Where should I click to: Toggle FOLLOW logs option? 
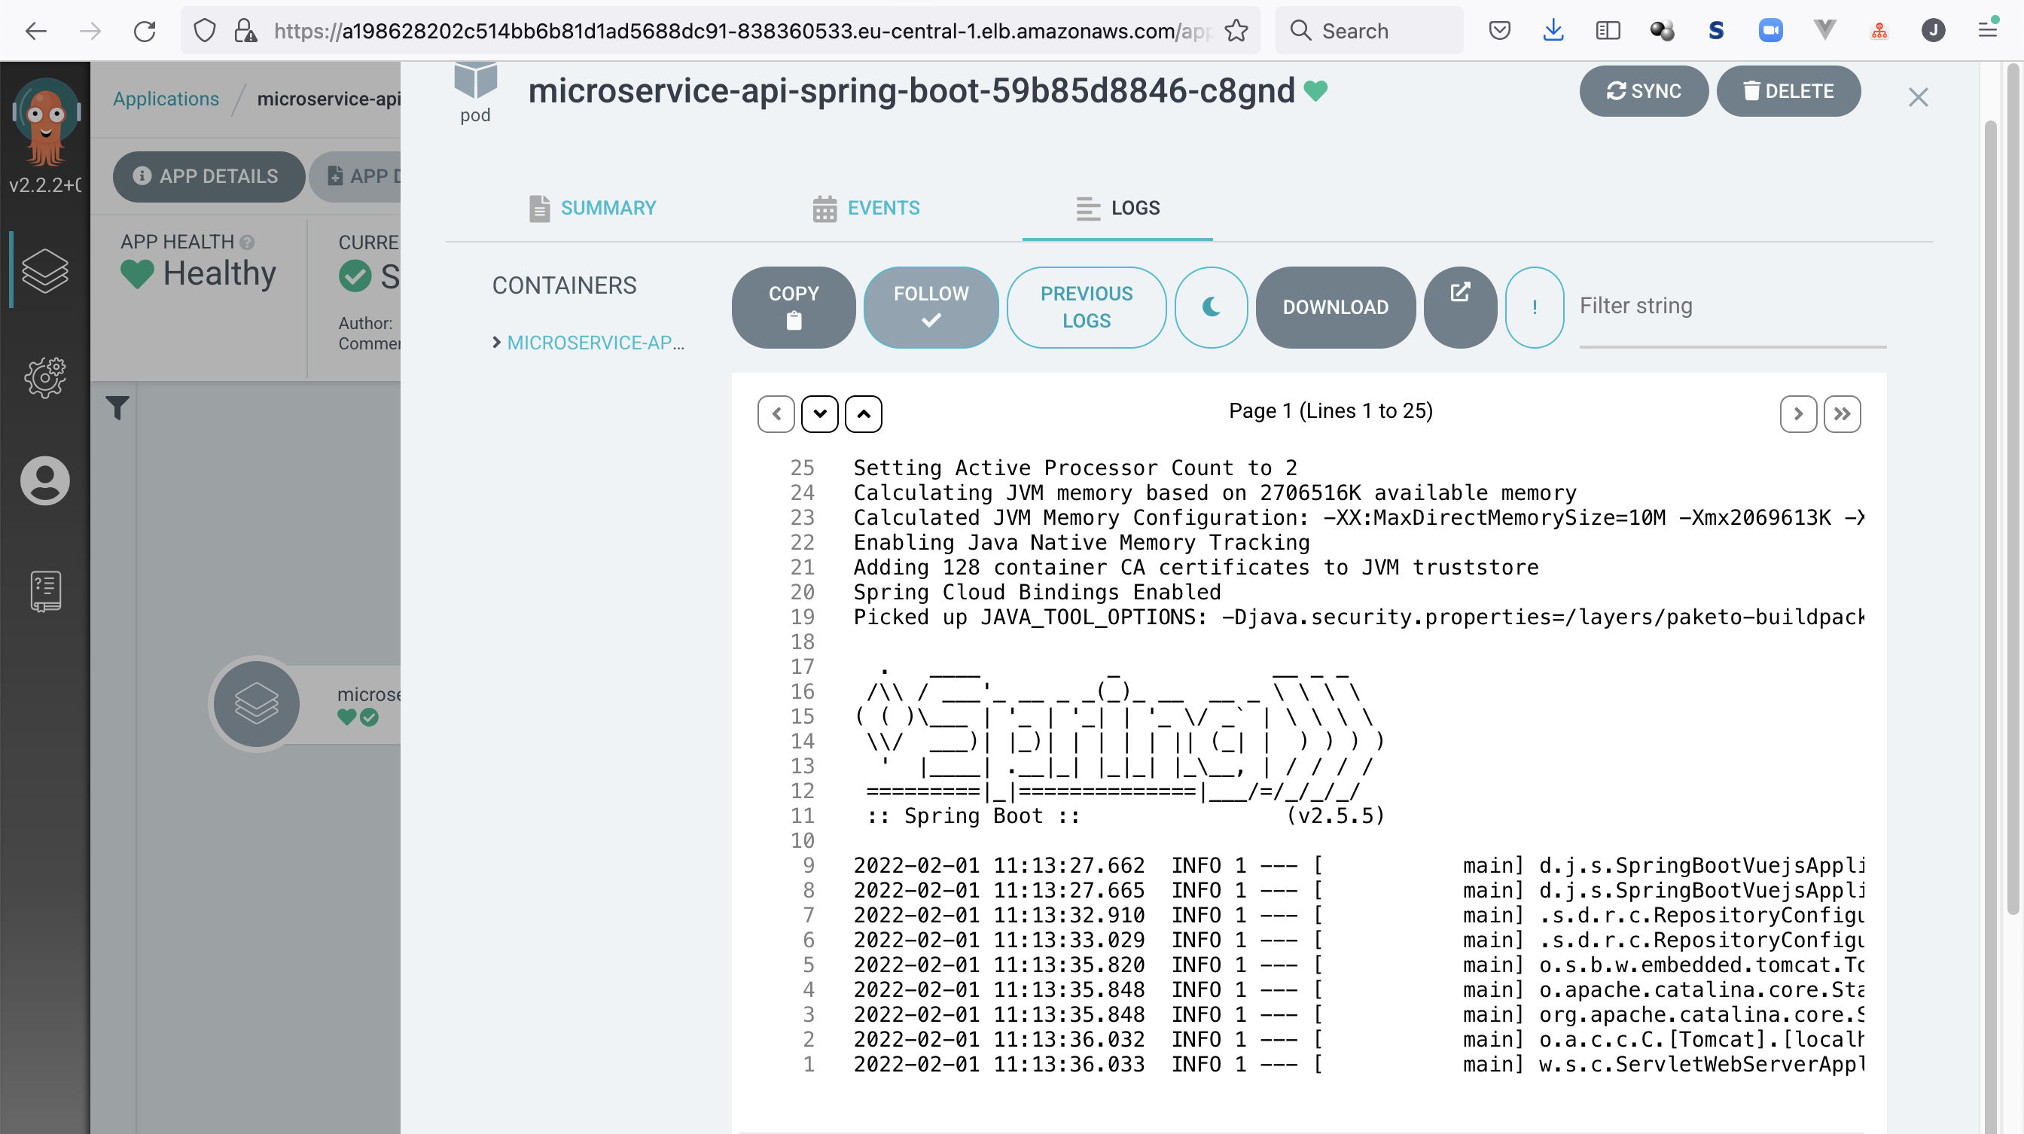tap(930, 306)
